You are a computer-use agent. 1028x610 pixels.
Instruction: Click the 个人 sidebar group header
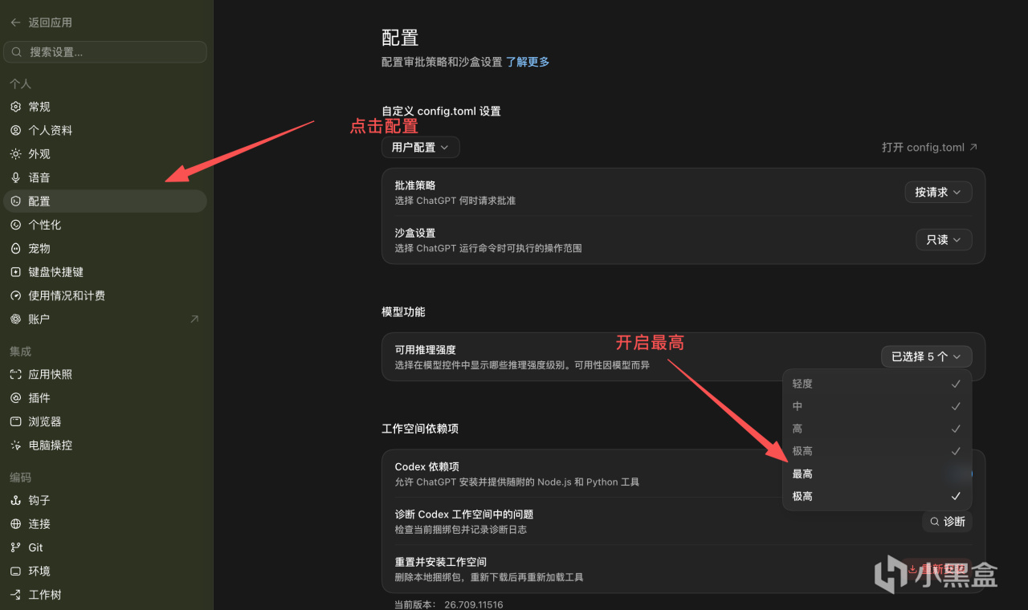click(x=20, y=83)
